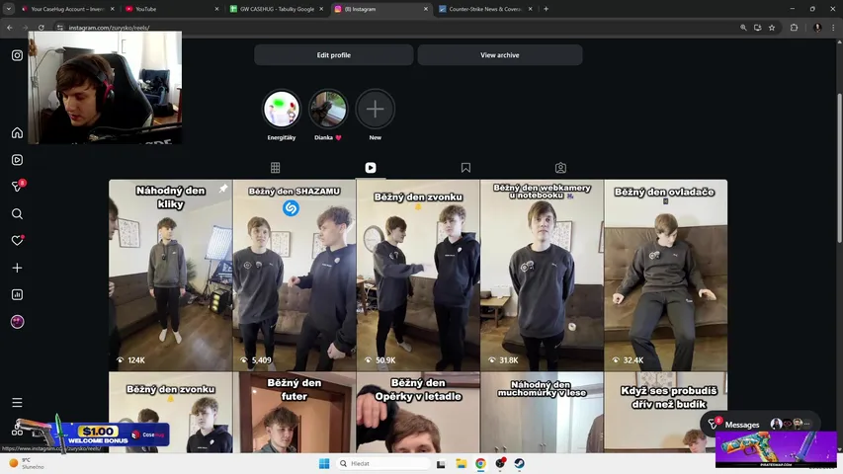This screenshot has width=843, height=474.
Task: Click the page vertical scrollbar
Action: pyautogui.click(x=839, y=168)
